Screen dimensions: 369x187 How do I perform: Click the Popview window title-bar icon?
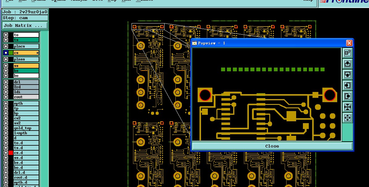195,43
